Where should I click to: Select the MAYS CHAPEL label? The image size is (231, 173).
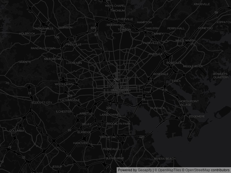coord(115,6)
